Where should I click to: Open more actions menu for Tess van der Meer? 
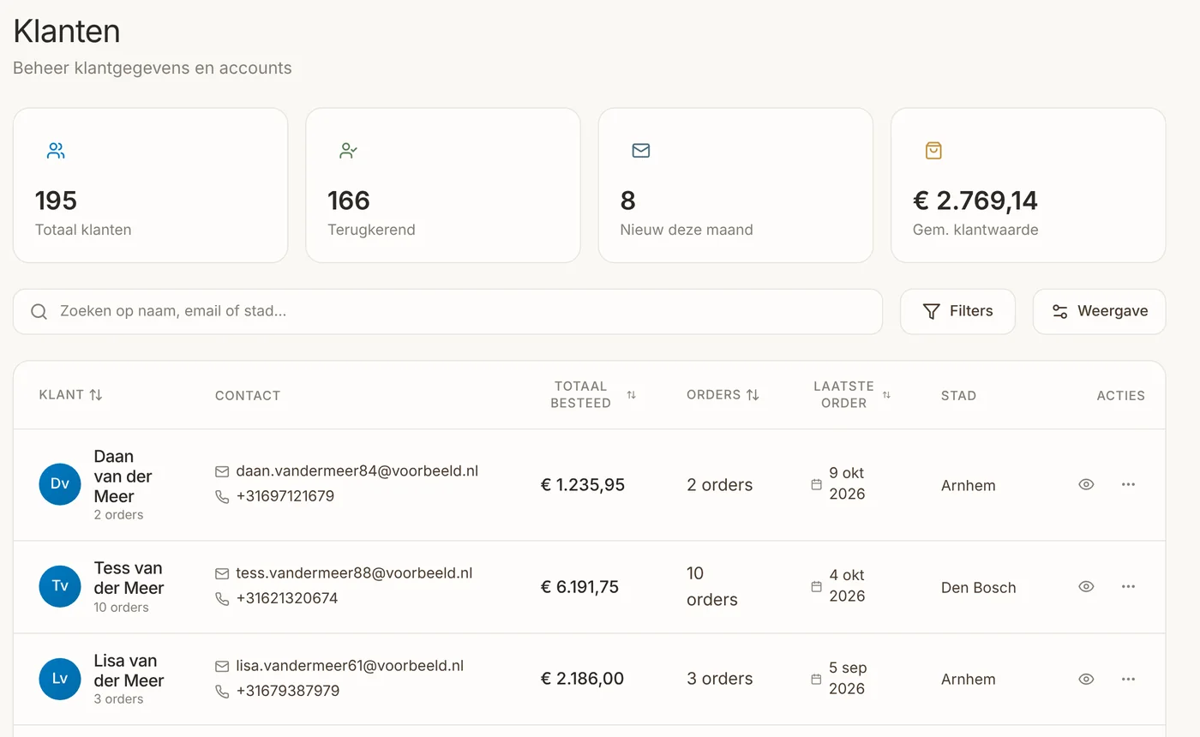tap(1128, 586)
